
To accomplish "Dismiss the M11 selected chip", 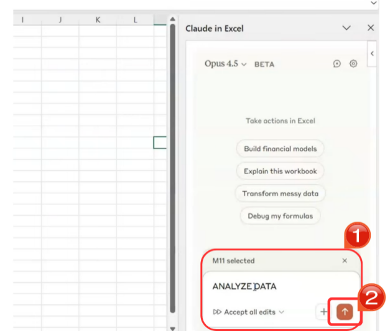I will pos(345,260).
